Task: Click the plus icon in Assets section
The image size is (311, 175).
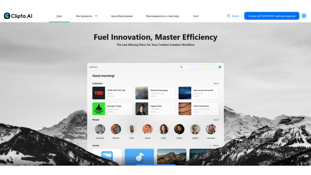Action: tap(211, 145)
